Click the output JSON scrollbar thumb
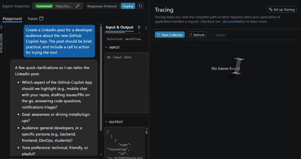 click(146, 132)
